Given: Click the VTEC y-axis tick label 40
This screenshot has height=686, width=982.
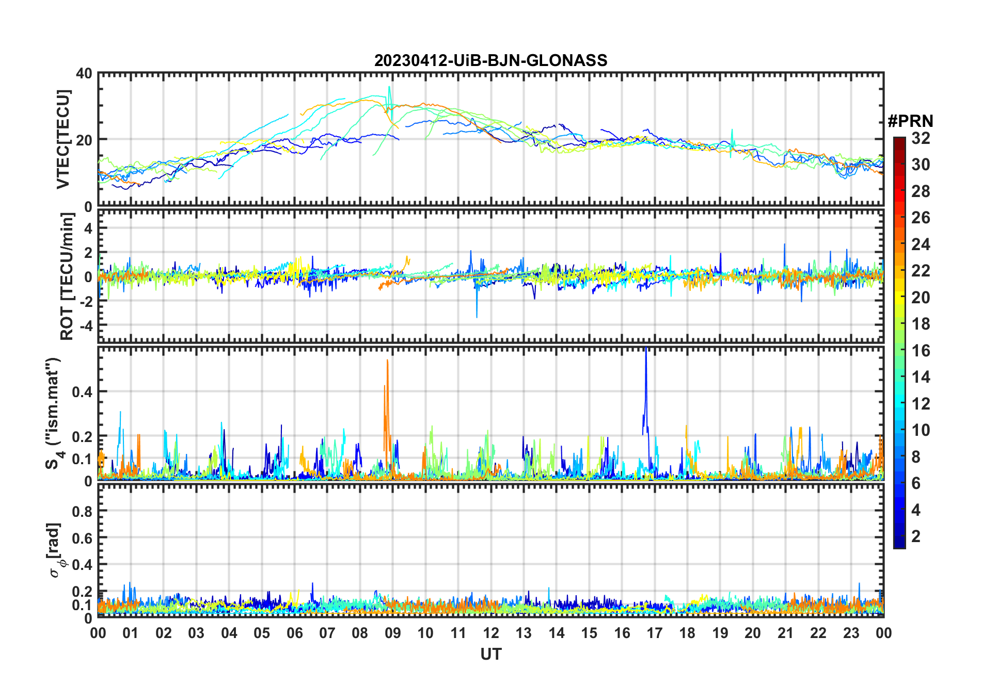Looking at the screenshot, I should pyautogui.click(x=84, y=74).
